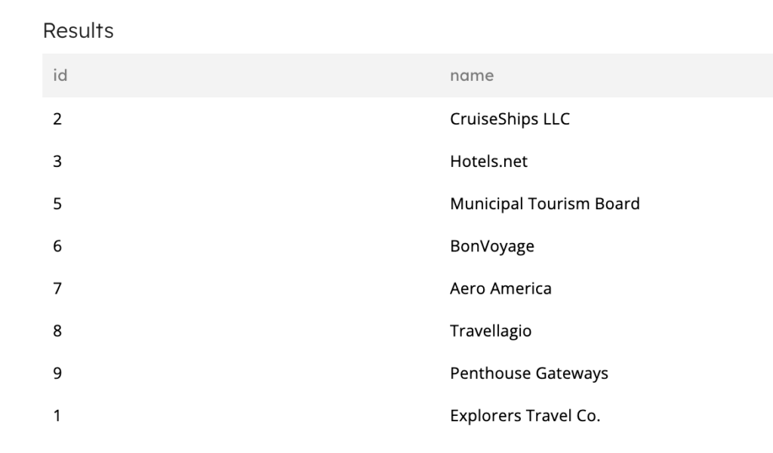Select id value 5 cell
The width and height of the screenshot is (773, 453).
(57, 204)
